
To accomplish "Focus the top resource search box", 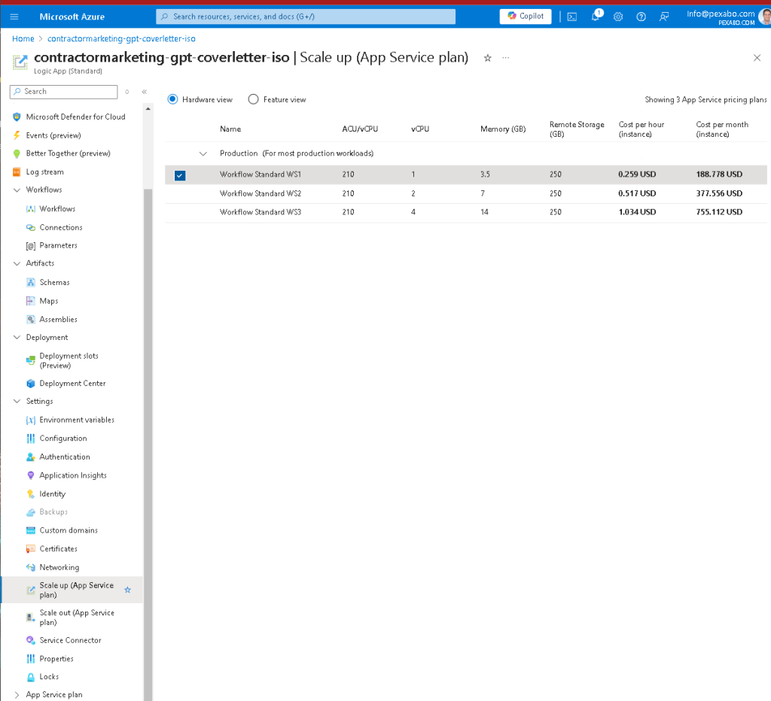I will click(x=306, y=17).
